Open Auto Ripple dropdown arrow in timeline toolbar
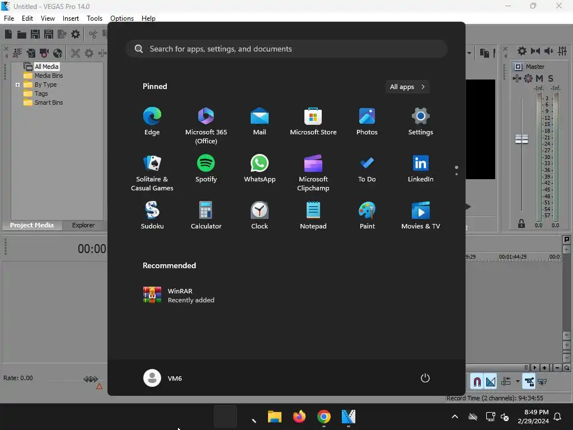Screen dimensions: 573x430 tap(518, 381)
